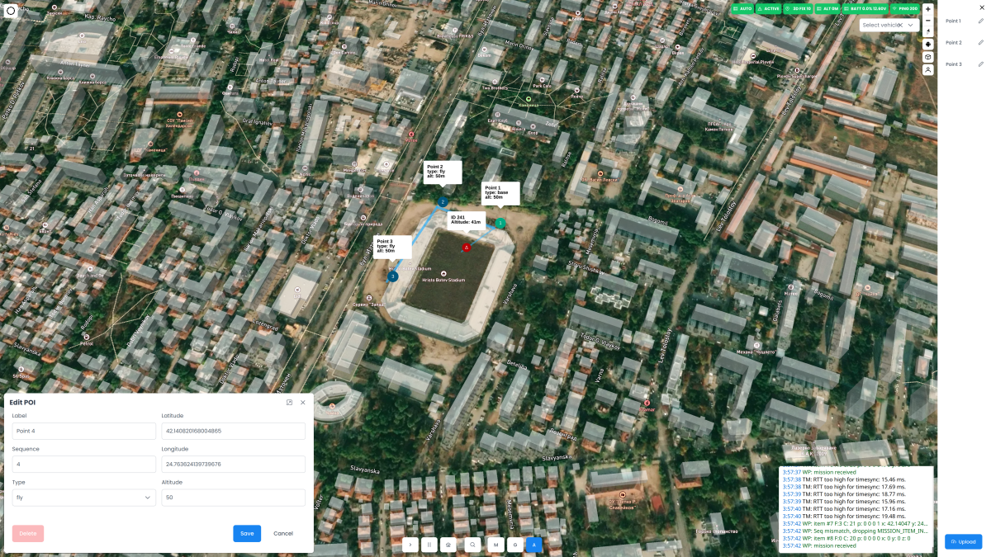Click the magnifier search icon in bottom toolbar
The height and width of the screenshot is (557, 991).
(x=472, y=545)
